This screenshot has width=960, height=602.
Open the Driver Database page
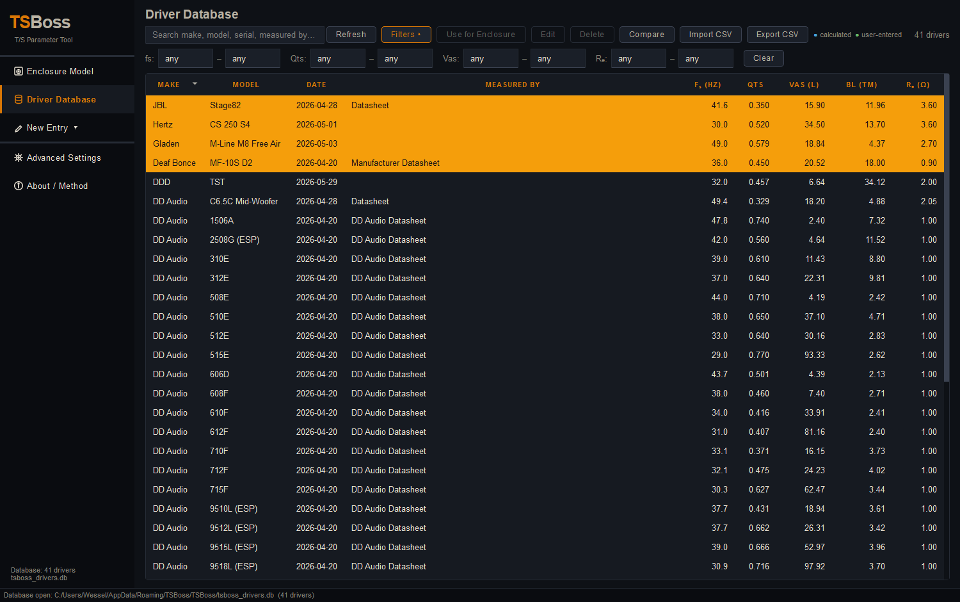pos(67,99)
